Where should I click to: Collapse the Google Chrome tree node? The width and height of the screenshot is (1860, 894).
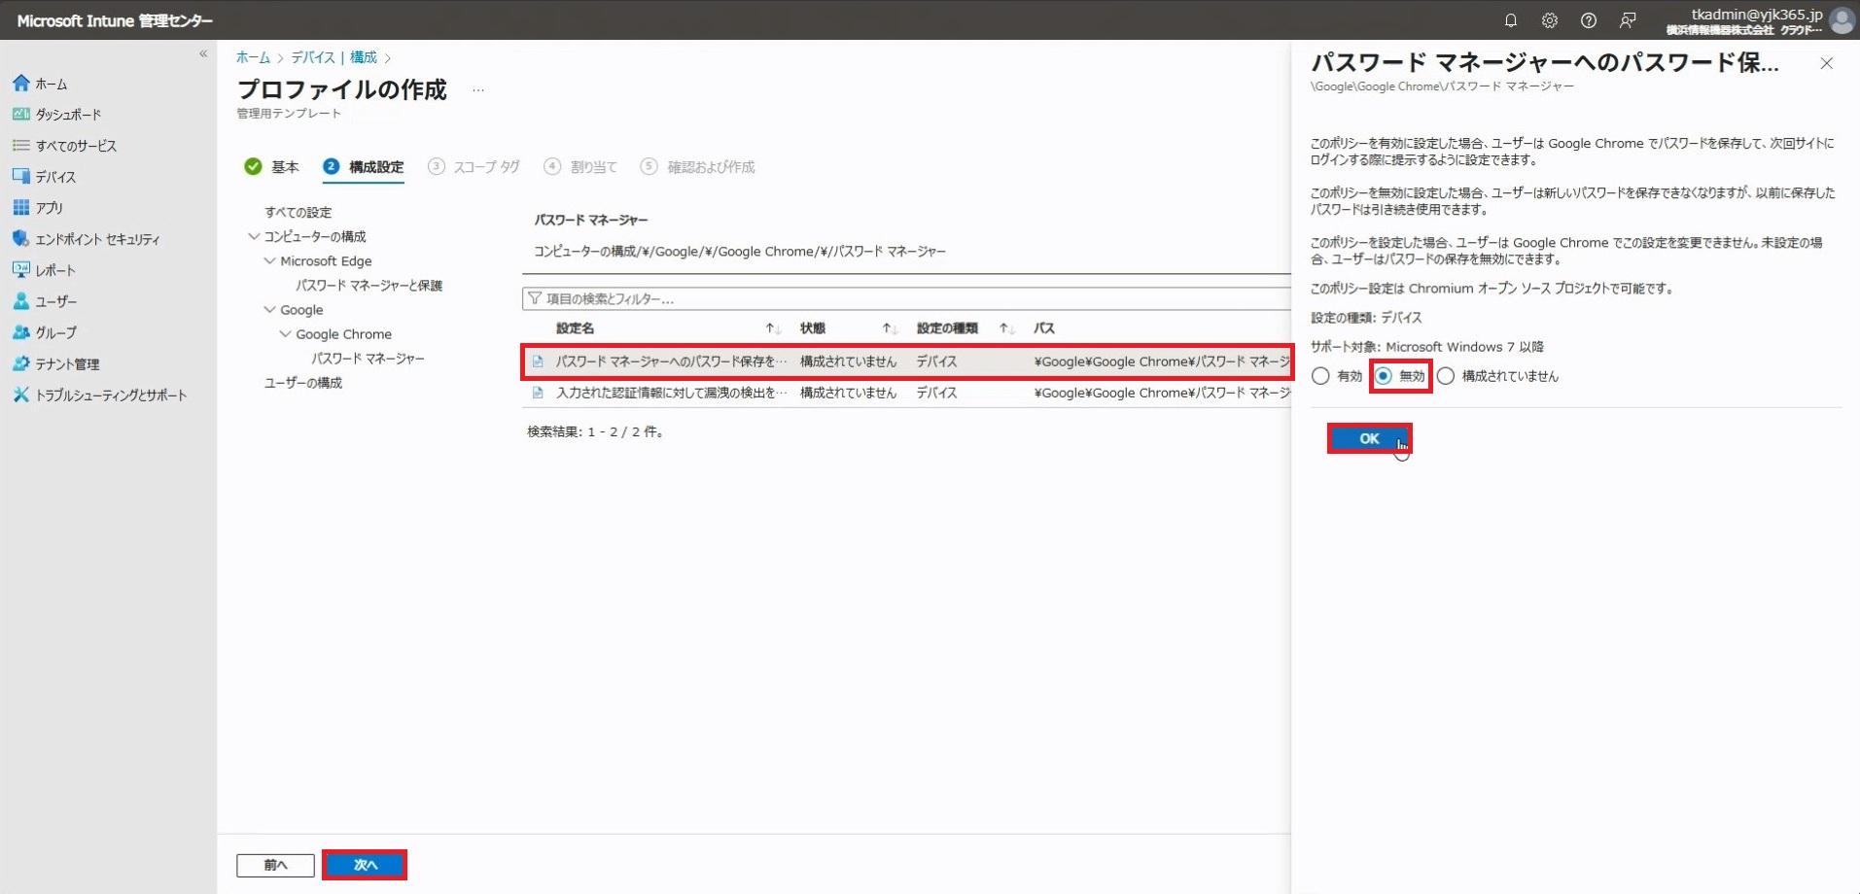[285, 333]
